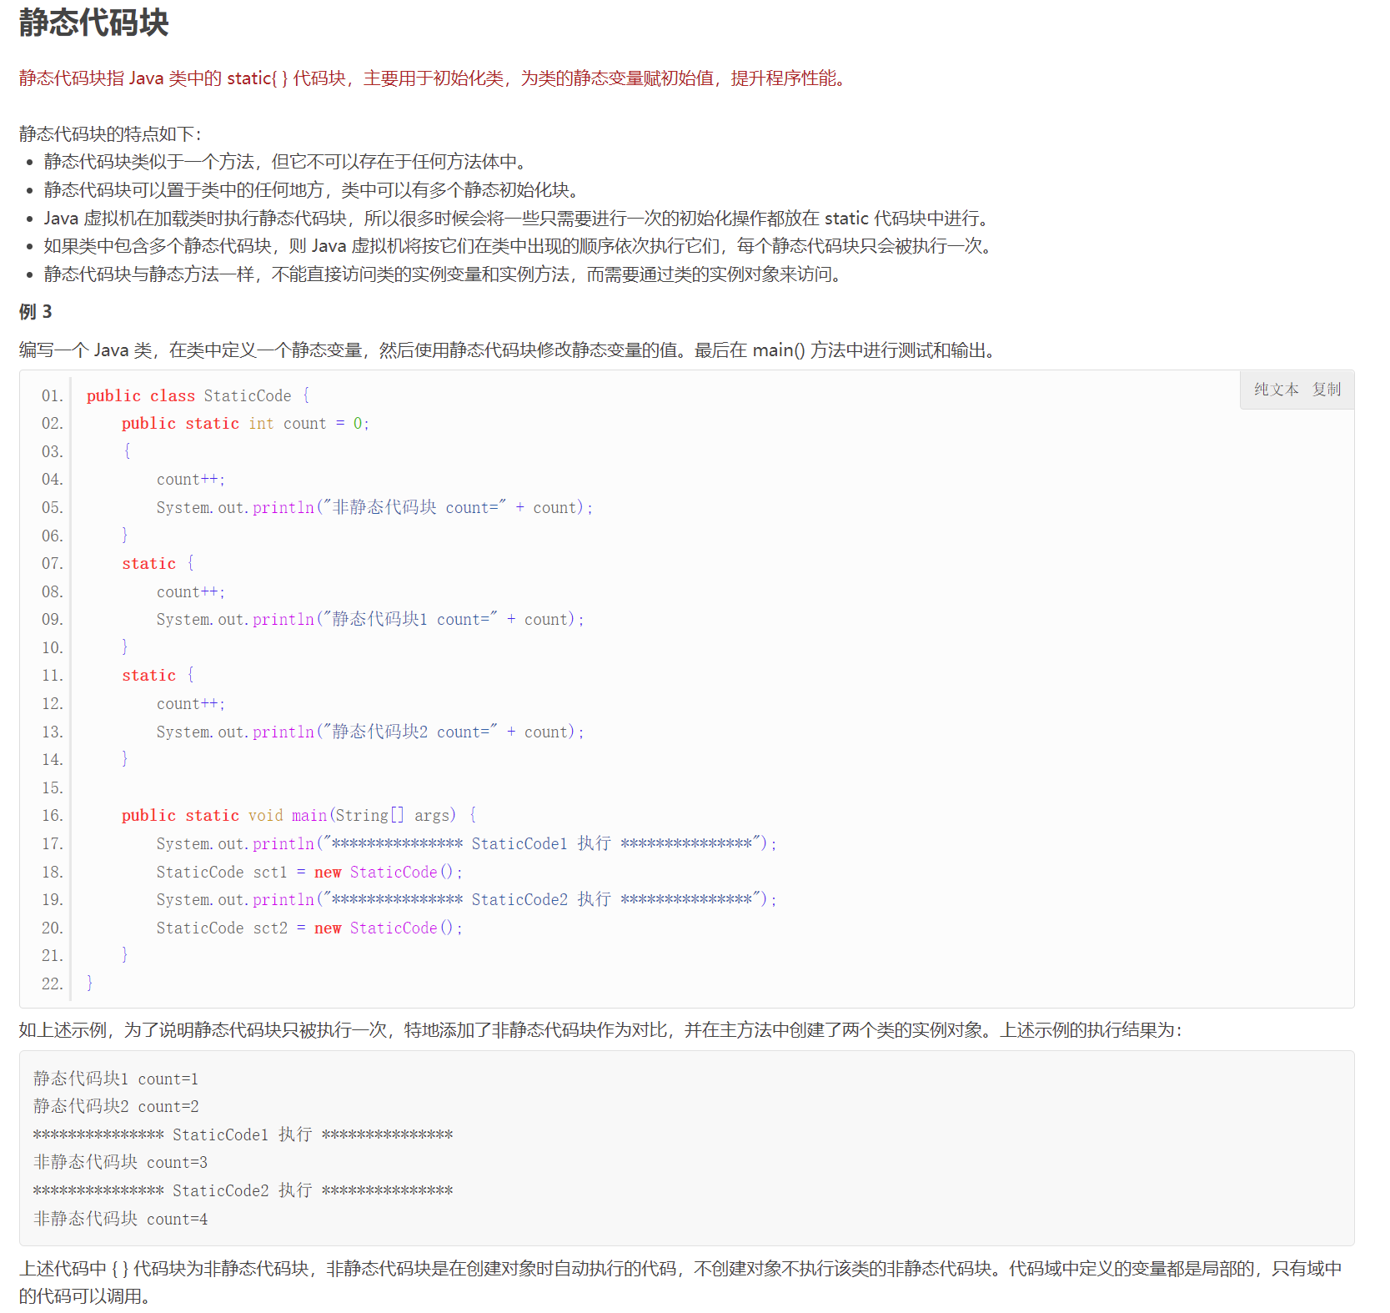This screenshot has width=1390, height=1313.
Task: Click code line public static int count = 0;
Action: coord(245,424)
